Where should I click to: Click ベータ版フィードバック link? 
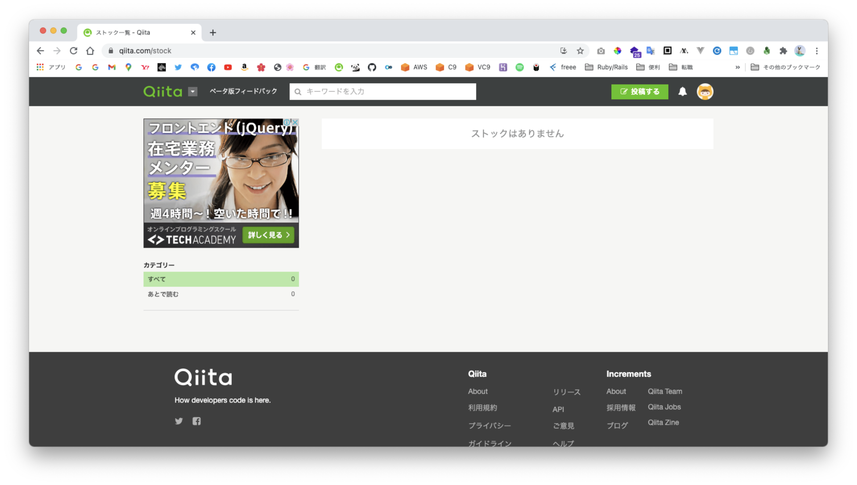click(243, 91)
